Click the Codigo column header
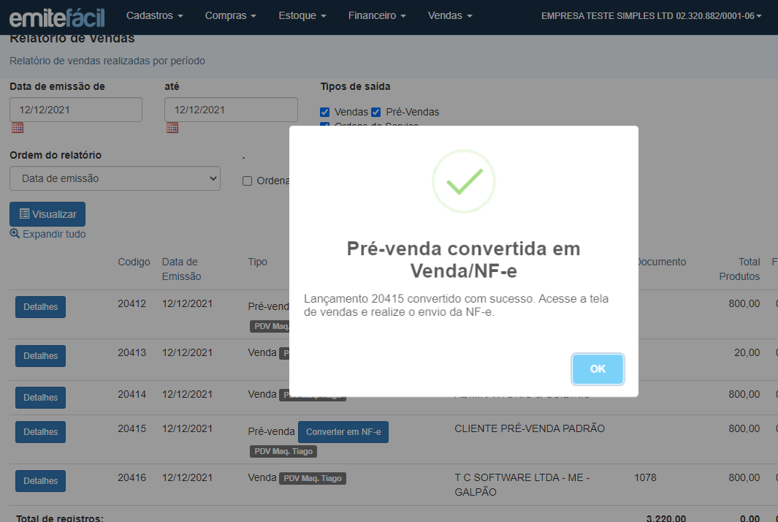The image size is (778, 522). 134,262
